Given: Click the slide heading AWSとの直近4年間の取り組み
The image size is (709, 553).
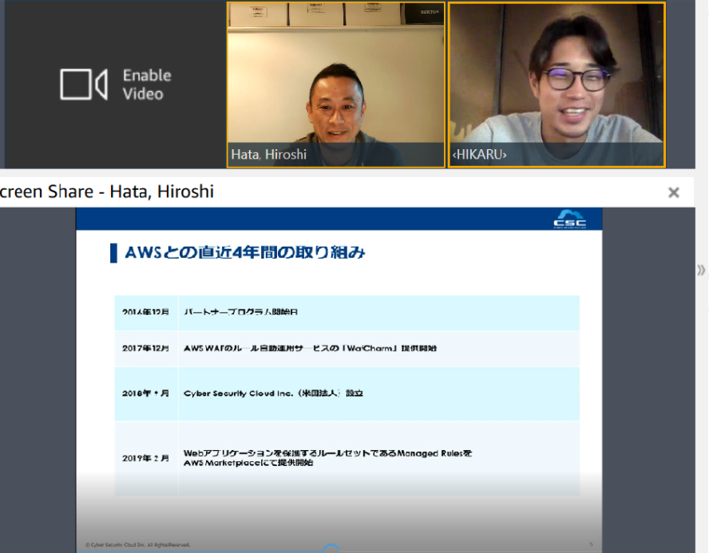Looking at the screenshot, I should point(244,252).
